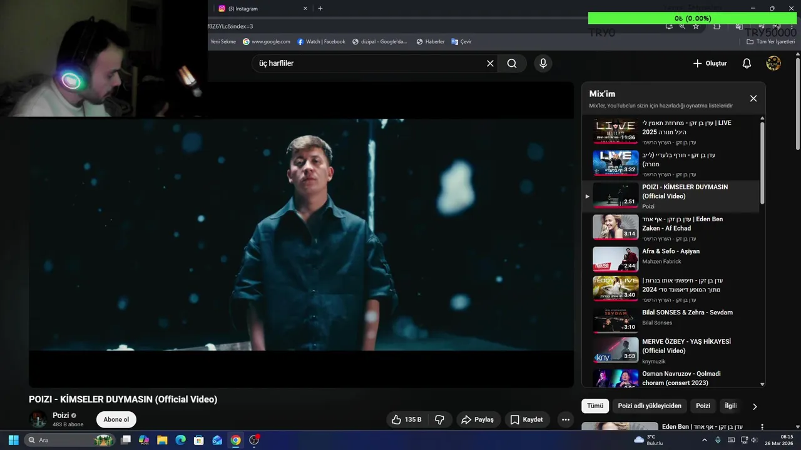This screenshot has width=801, height=450.
Task: Play MERVE ÖZBEY - YAŞ HİKAYESİ video
Action: click(670, 351)
